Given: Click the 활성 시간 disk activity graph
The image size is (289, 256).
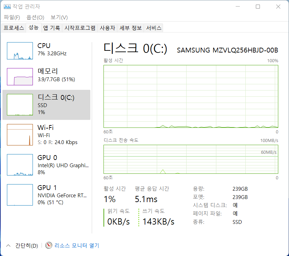Looking at the screenshot, I should pyautogui.click(x=191, y=96).
